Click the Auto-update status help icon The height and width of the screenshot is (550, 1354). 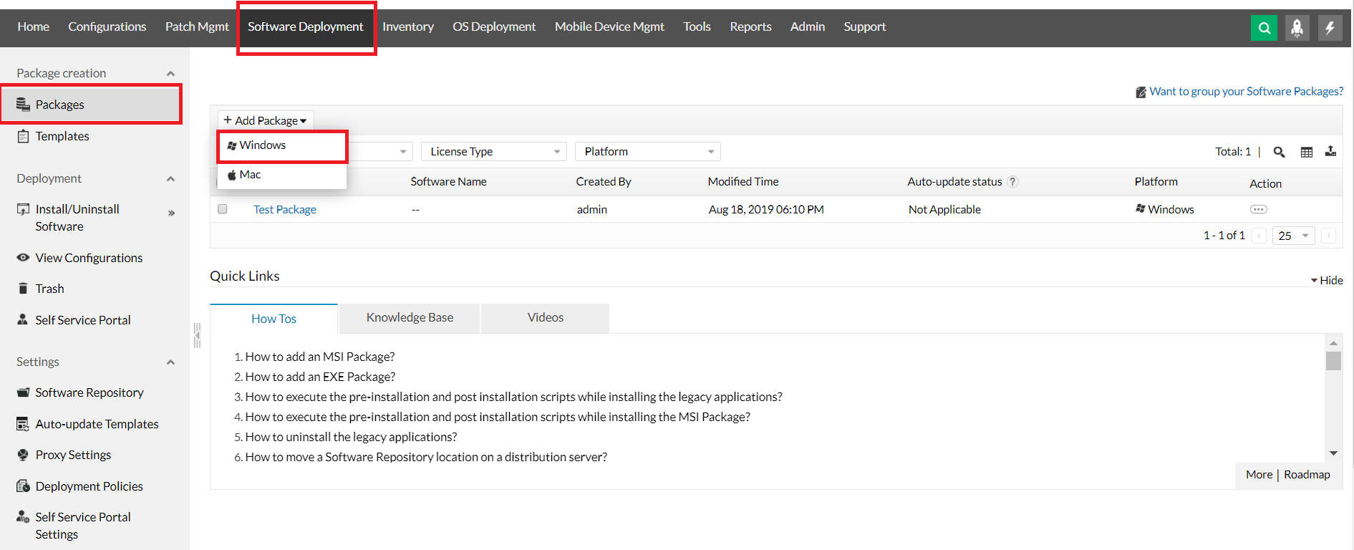coord(1012,182)
